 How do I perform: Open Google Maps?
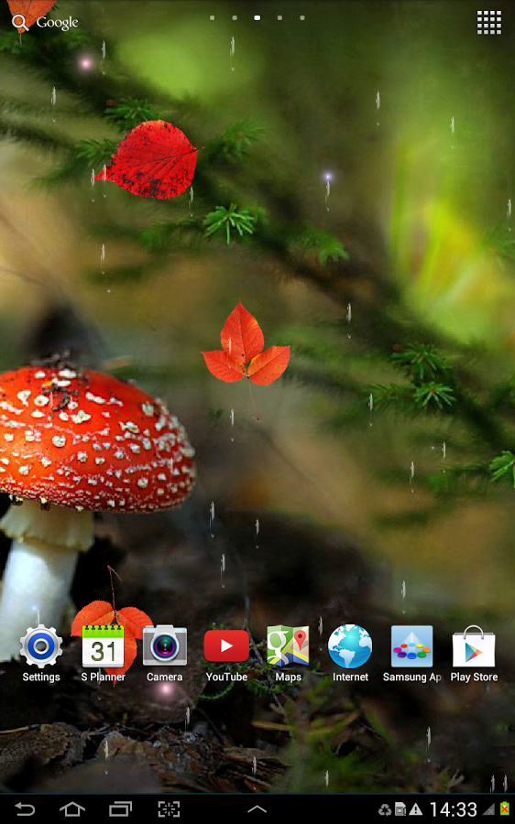[x=289, y=653]
